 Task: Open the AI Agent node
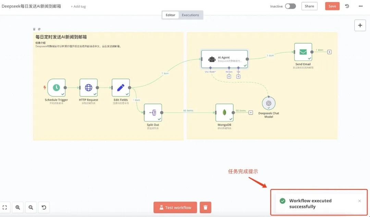pyautogui.click(x=224, y=58)
